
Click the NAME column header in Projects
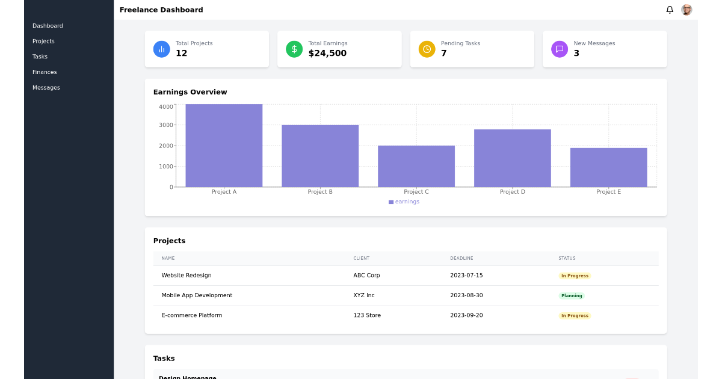[167, 258]
